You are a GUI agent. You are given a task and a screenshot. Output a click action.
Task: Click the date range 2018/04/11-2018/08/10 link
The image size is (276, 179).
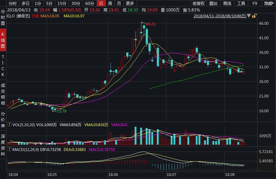pyautogui.click(x=220, y=16)
